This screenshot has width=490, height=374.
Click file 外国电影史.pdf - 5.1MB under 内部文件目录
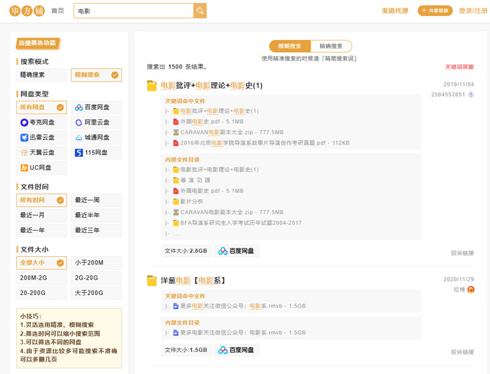coord(212,191)
